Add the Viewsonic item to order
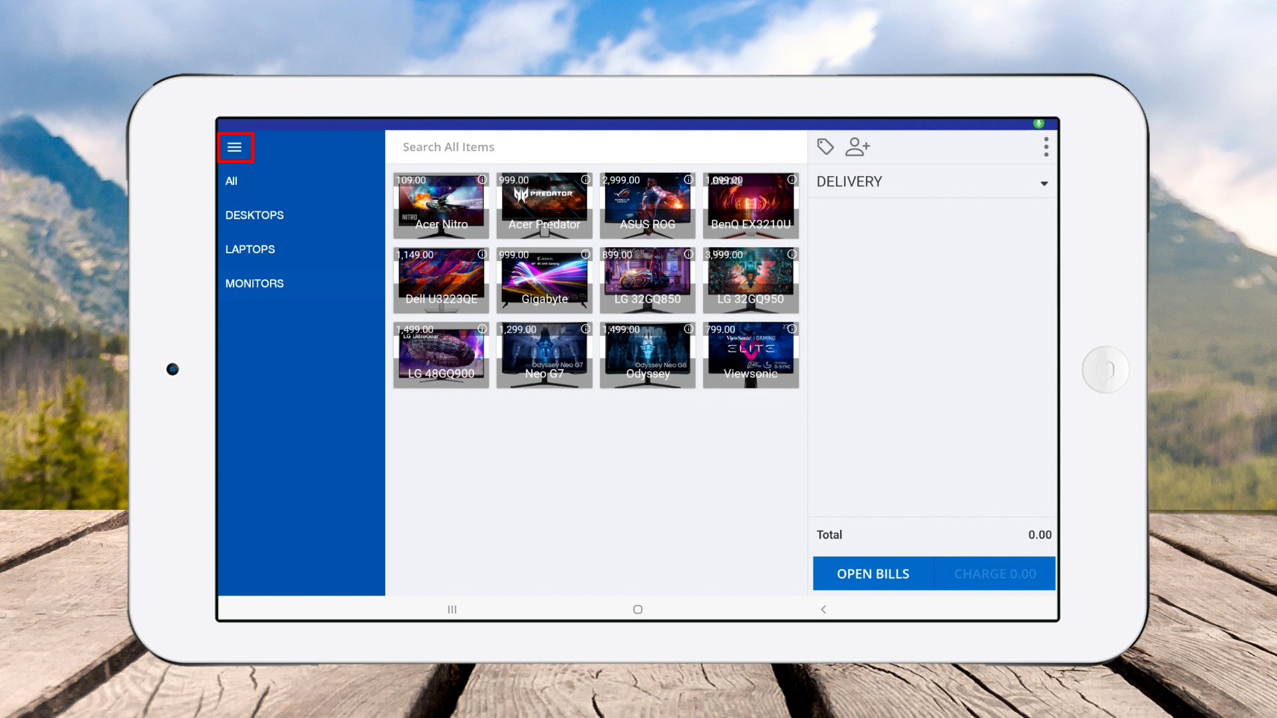The image size is (1277, 718). pos(750,356)
